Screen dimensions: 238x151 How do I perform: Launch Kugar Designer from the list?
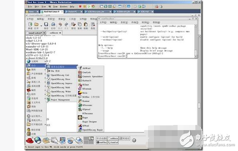(x=91, y=121)
